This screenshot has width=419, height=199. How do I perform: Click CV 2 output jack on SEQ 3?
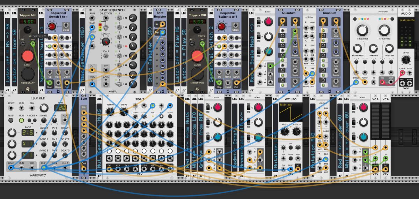tap(118, 169)
